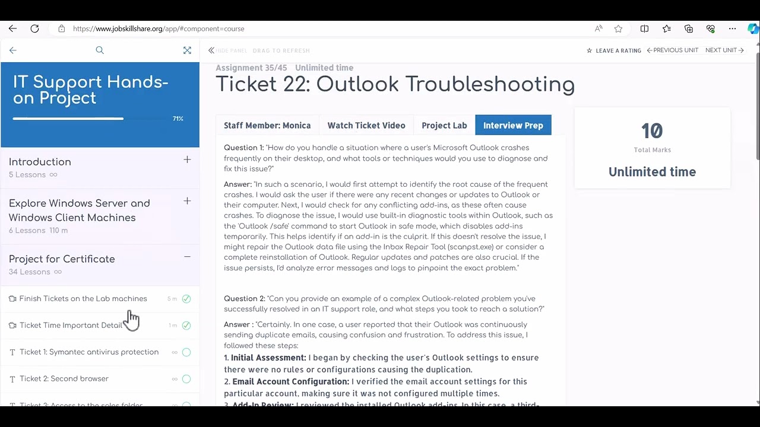
Task: Click Leave a Rating link
Action: 618,50
